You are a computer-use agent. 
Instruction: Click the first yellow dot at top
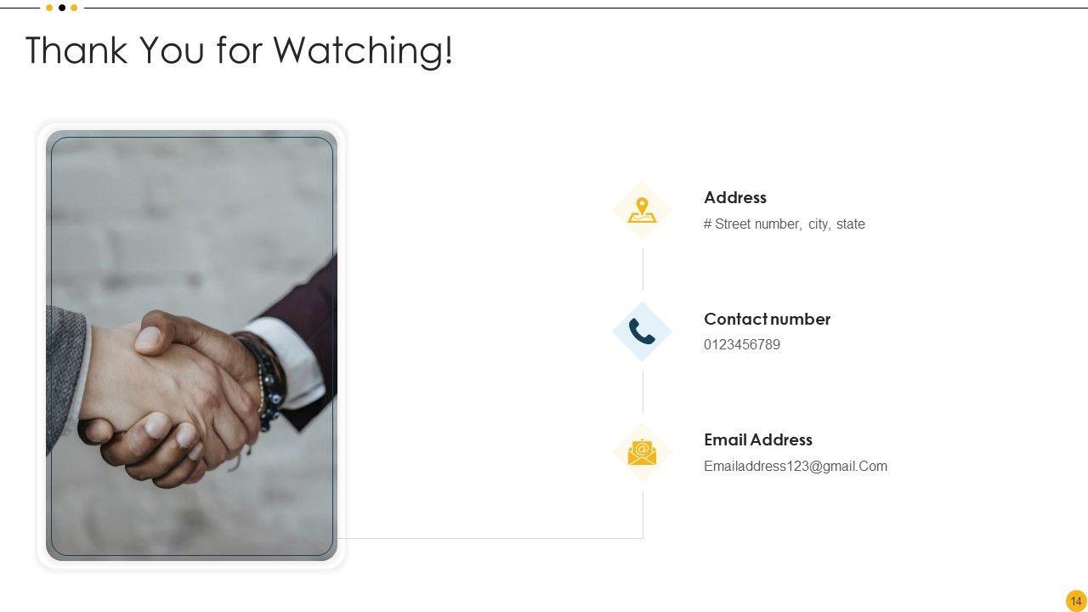coord(49,8)
